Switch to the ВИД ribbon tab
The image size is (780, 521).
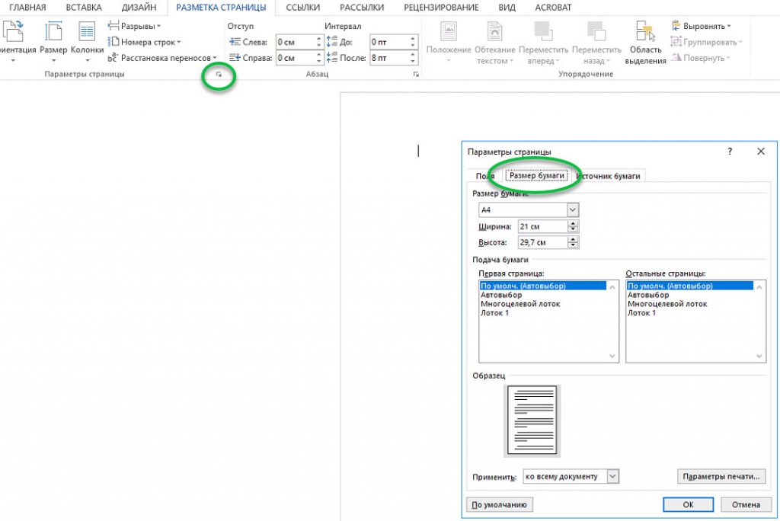[x=508, y=7]
